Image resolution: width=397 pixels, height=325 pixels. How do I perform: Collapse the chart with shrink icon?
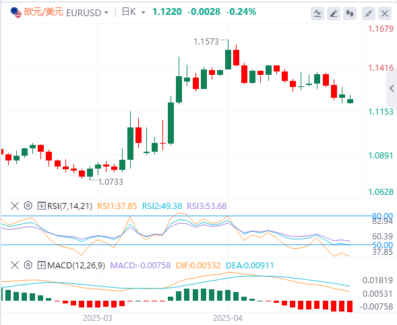pos(369,13)
